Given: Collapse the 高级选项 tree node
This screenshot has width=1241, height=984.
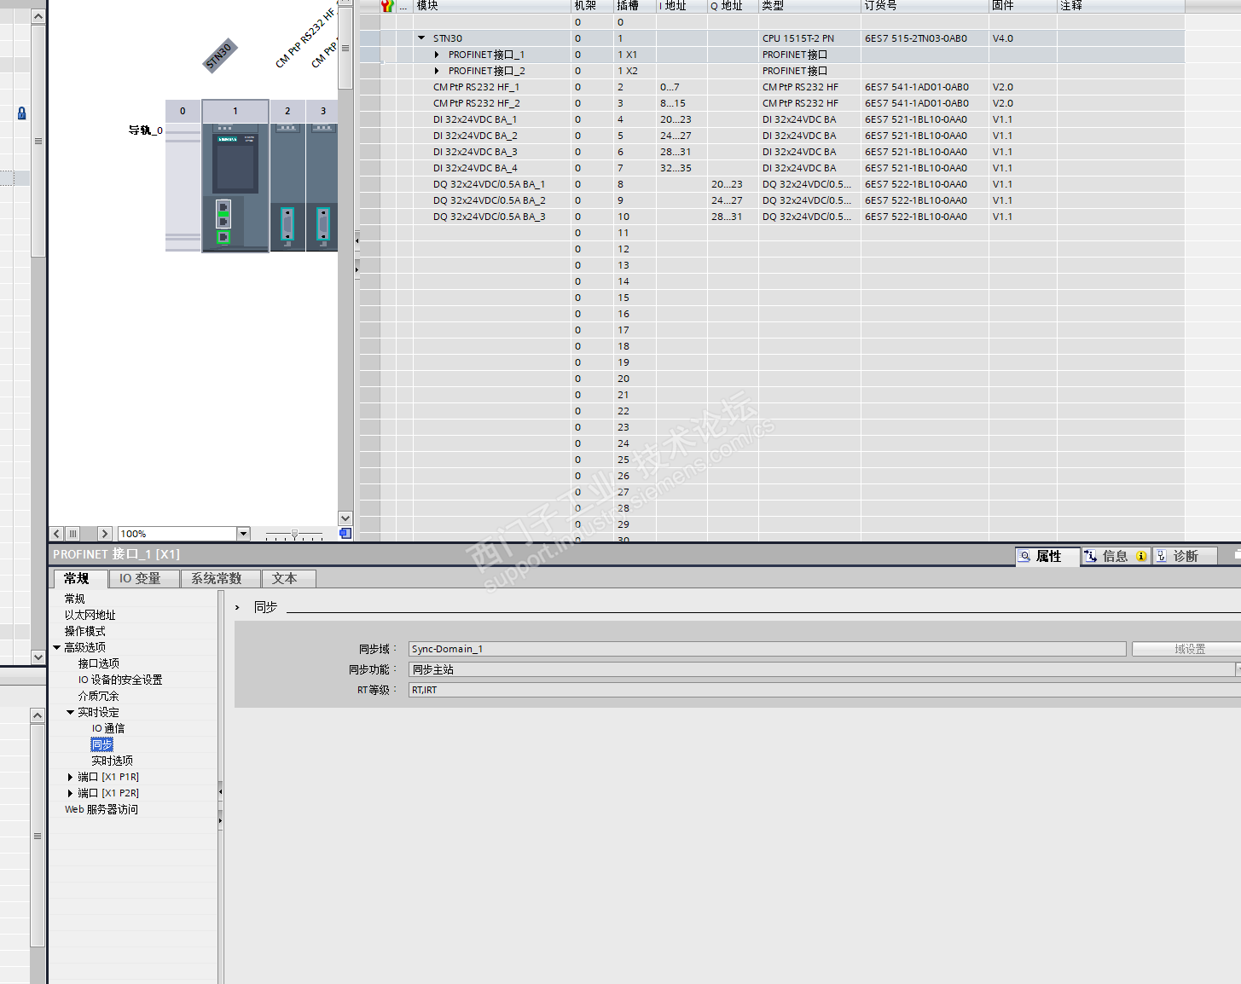Looking at the screenshot, I should coord(57,647).
